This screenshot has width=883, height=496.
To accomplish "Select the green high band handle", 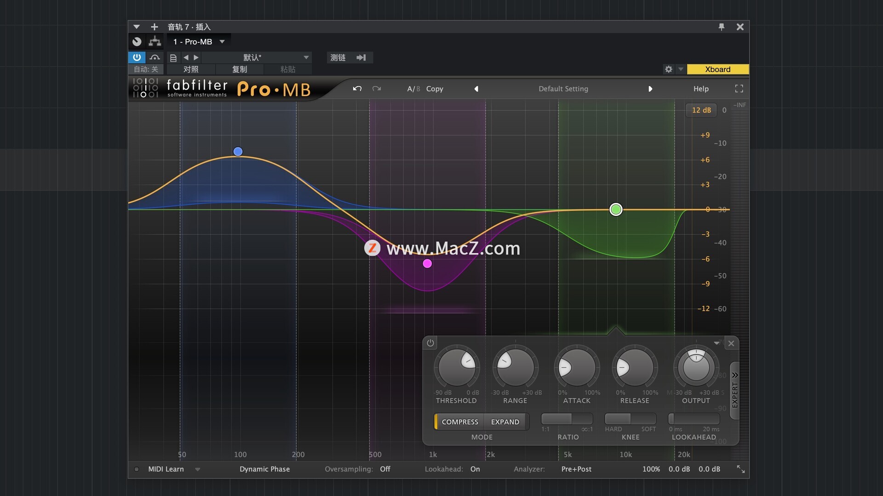I will click(616, 209).
